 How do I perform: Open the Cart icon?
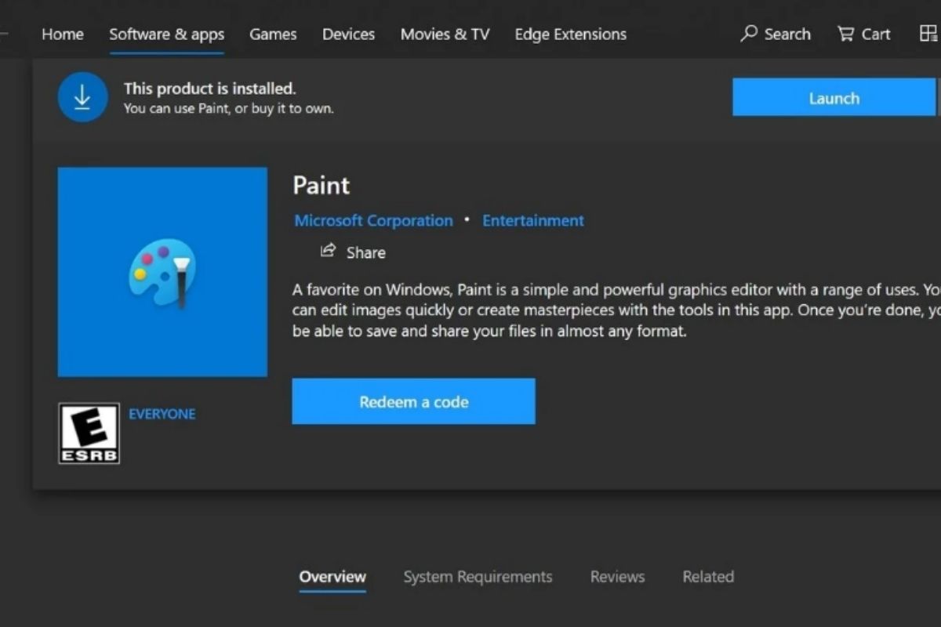pos(845,34)
